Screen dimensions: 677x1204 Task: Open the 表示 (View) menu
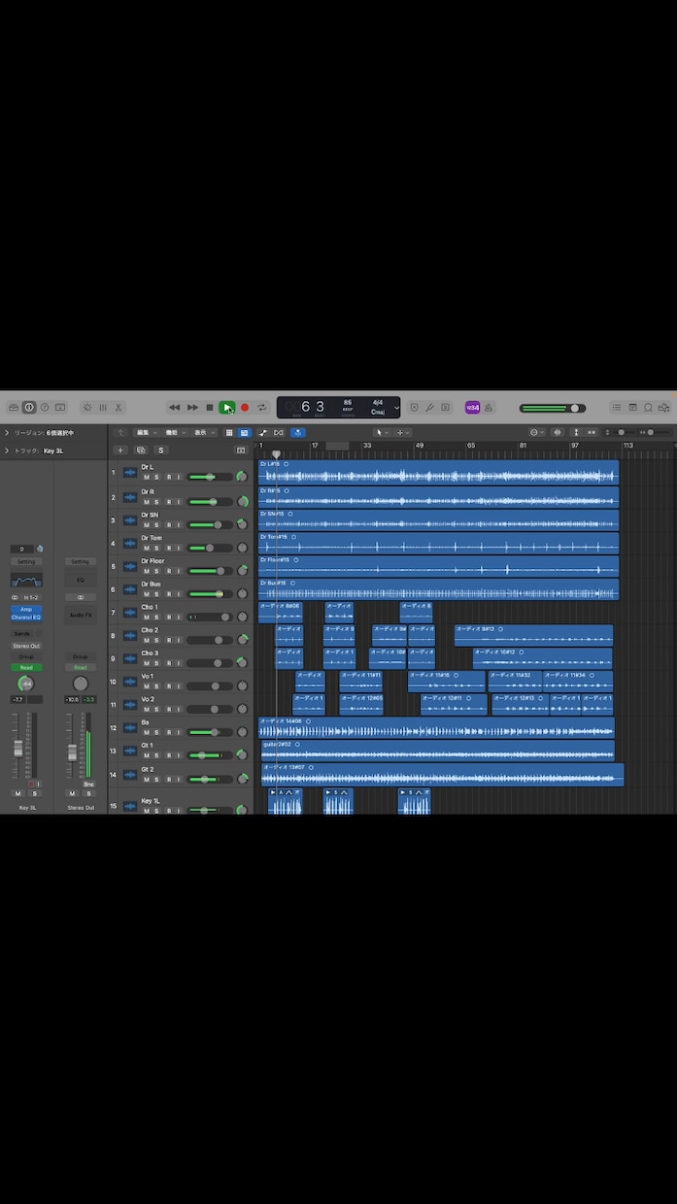point(203,432)
